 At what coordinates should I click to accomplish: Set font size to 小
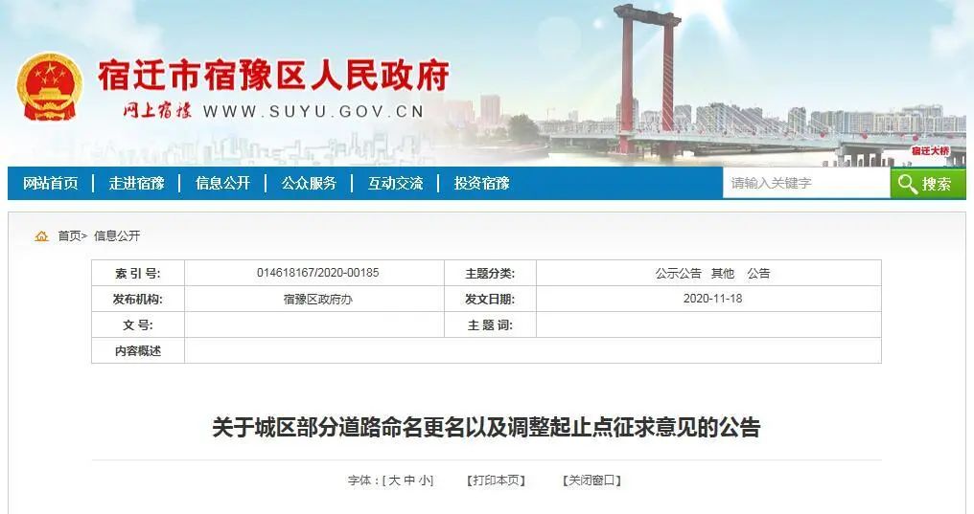click(x=425, y=480)
